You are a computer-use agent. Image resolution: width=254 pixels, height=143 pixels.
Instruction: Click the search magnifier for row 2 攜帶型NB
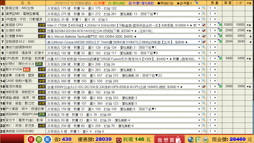[x=204, y=13]
